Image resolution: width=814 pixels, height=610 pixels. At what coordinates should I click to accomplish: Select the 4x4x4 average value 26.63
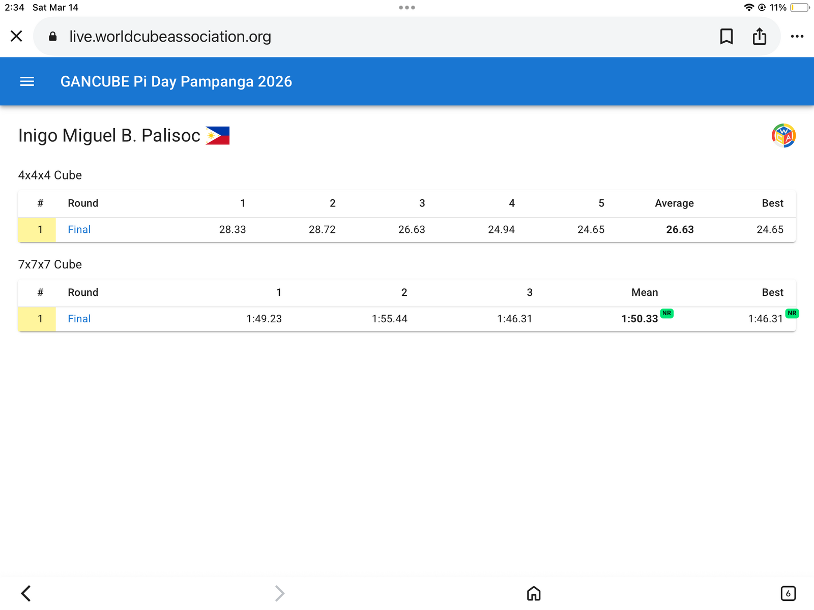pyautogui.click(x=680, y=229)
